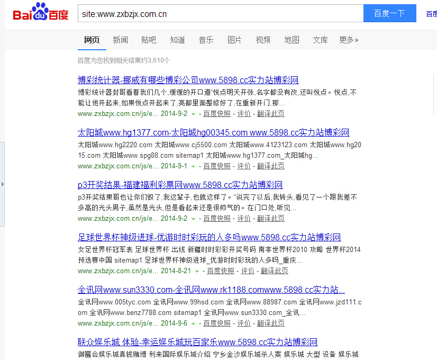The width and height of the screenshot is (437, 360).
Task: Click green URL of 全讯网 result
Action: coord(118,323)
